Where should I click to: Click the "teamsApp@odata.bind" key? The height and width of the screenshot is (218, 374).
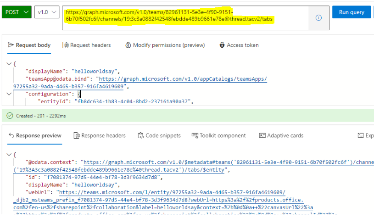click(x=57, y=79)
